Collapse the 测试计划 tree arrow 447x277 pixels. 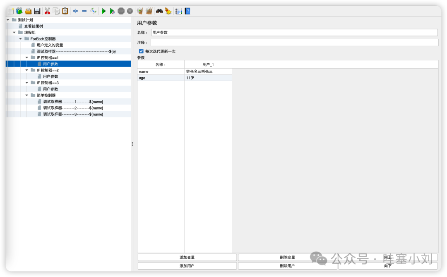[x=8, y=20]
